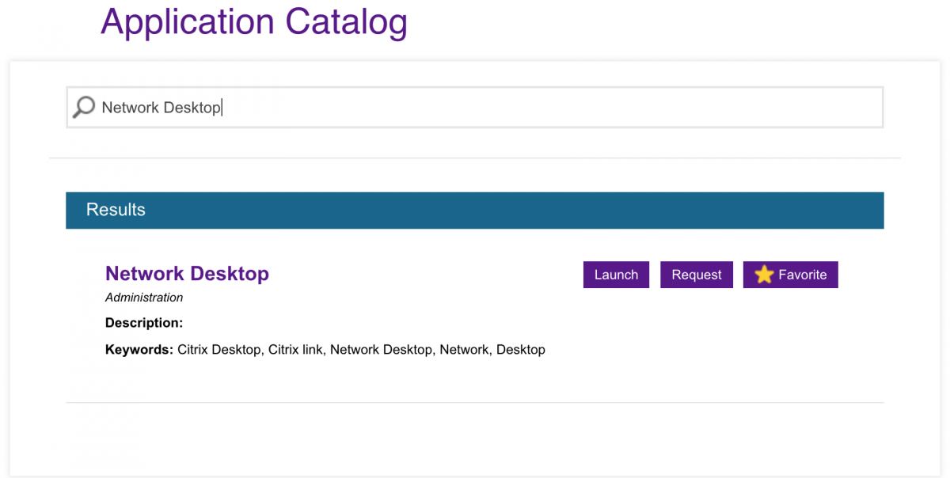Open the bold Network Desktop result title
Viewport: 950px width, 478px height.
[x=187, y=273]
